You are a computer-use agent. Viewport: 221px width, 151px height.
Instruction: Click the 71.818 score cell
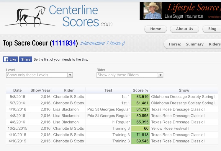click(140, 135)
